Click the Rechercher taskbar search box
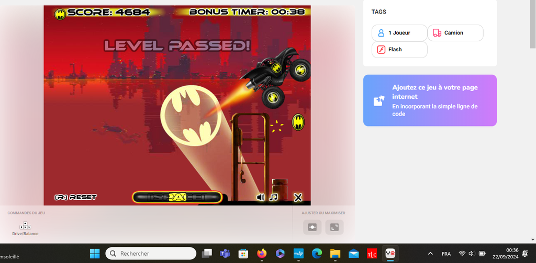This screenshot has width=536, height=263. (x=151, y=254)
